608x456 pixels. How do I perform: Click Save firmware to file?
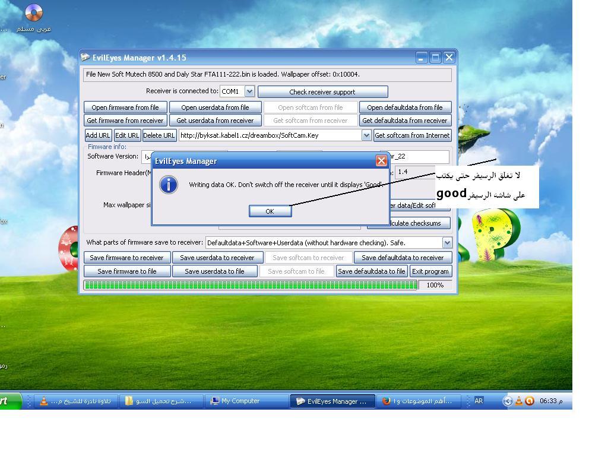pyautogui.click(x=127, y=271)
